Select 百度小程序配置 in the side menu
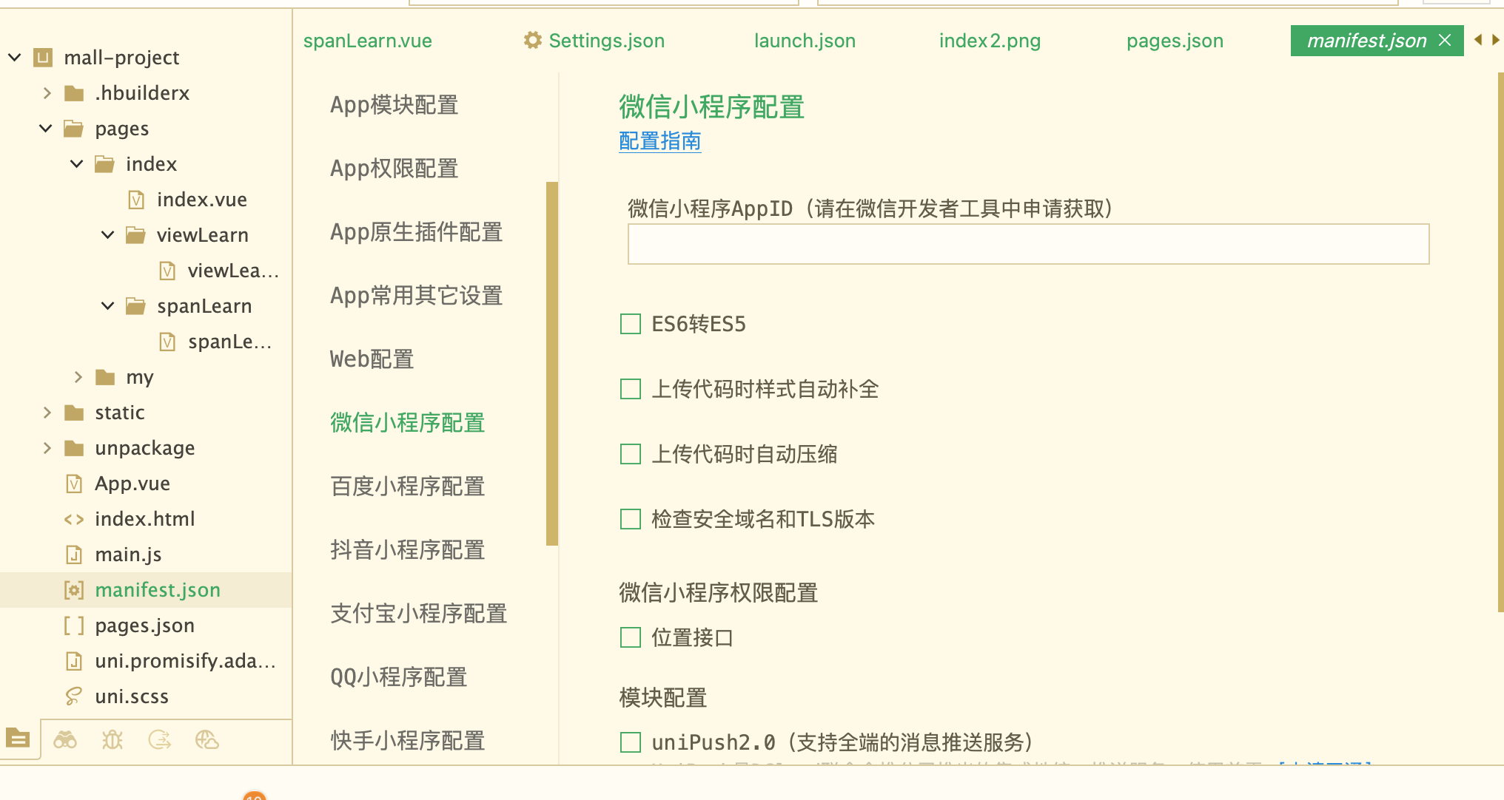 (x=407, y=487)
